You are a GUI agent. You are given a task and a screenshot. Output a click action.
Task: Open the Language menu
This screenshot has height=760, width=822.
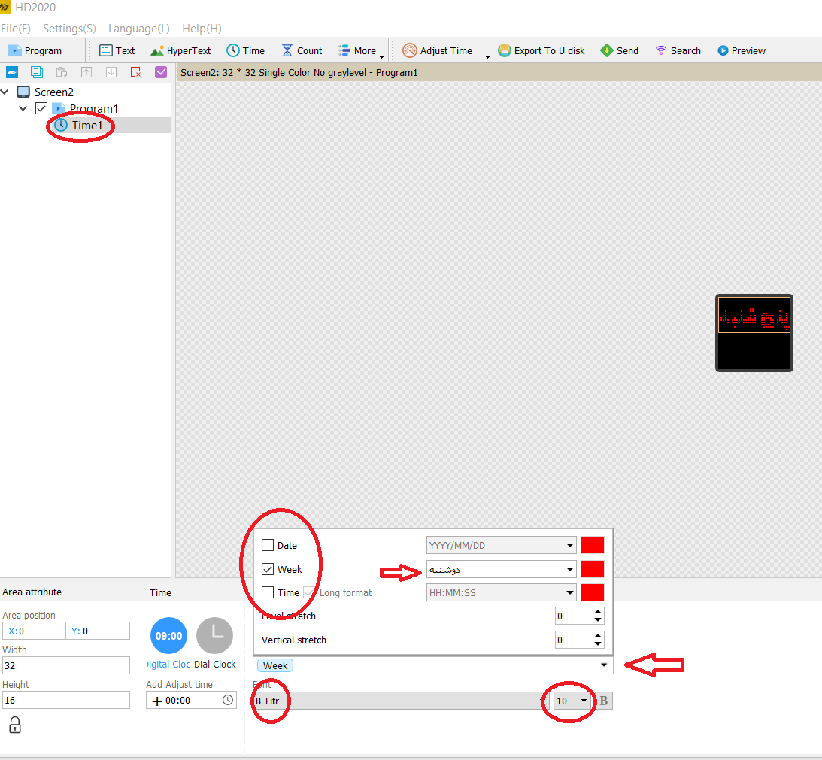138,29
